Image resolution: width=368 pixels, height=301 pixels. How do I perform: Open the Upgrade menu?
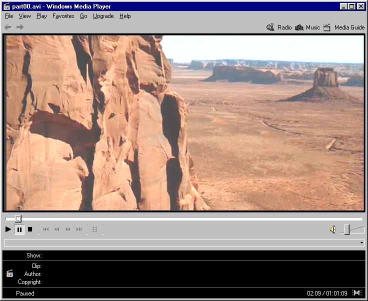point(103,16)
